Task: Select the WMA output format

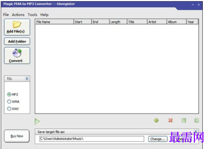Action: click(x=13, y=101)
